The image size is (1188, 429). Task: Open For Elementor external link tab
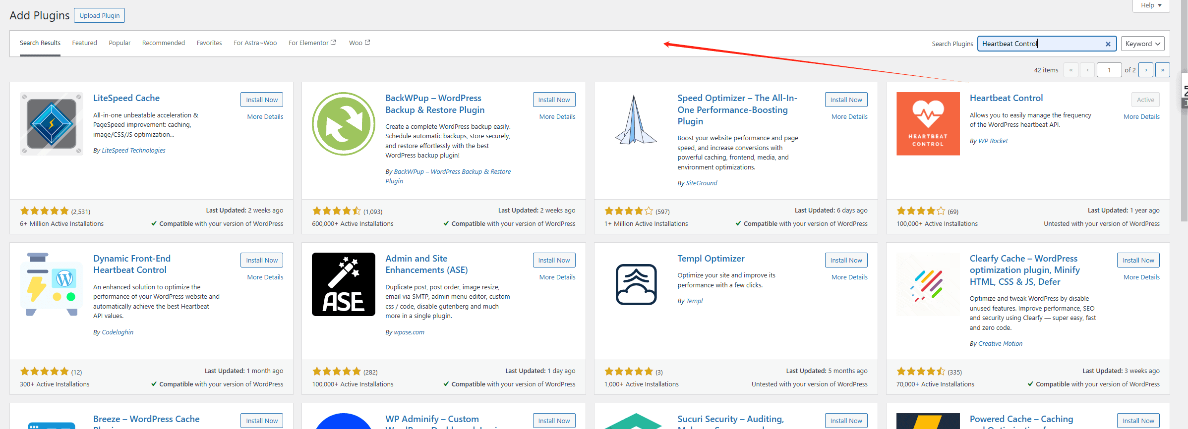[312, 43]
